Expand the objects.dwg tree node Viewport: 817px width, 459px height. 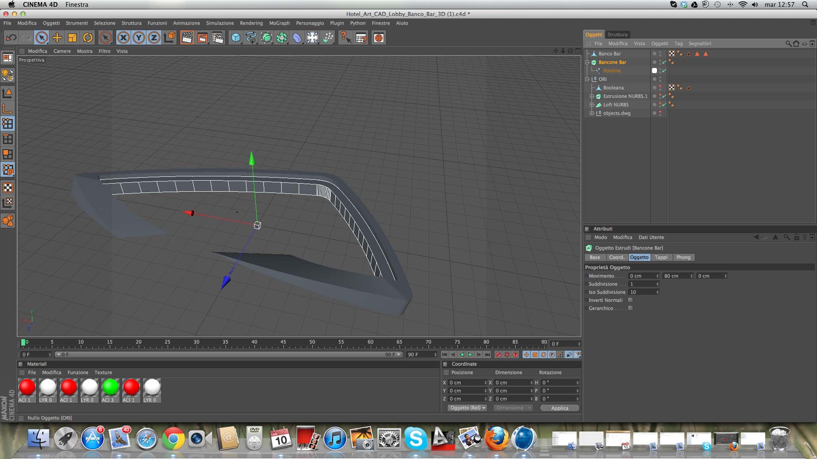591,113
